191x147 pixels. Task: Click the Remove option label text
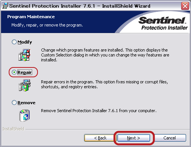pos(27,103)
